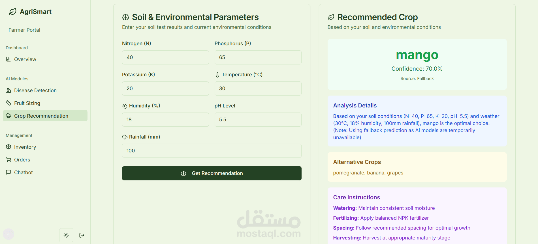The width and height of the screenshot is (538, 244).
Task: Click the AgriSmart leaf logo icon
Action: [x=12, y=12]
